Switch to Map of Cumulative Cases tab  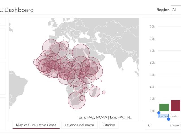tap(36, 125)
